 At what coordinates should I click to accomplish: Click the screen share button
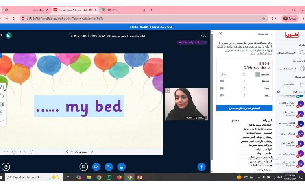coord(84,167)
